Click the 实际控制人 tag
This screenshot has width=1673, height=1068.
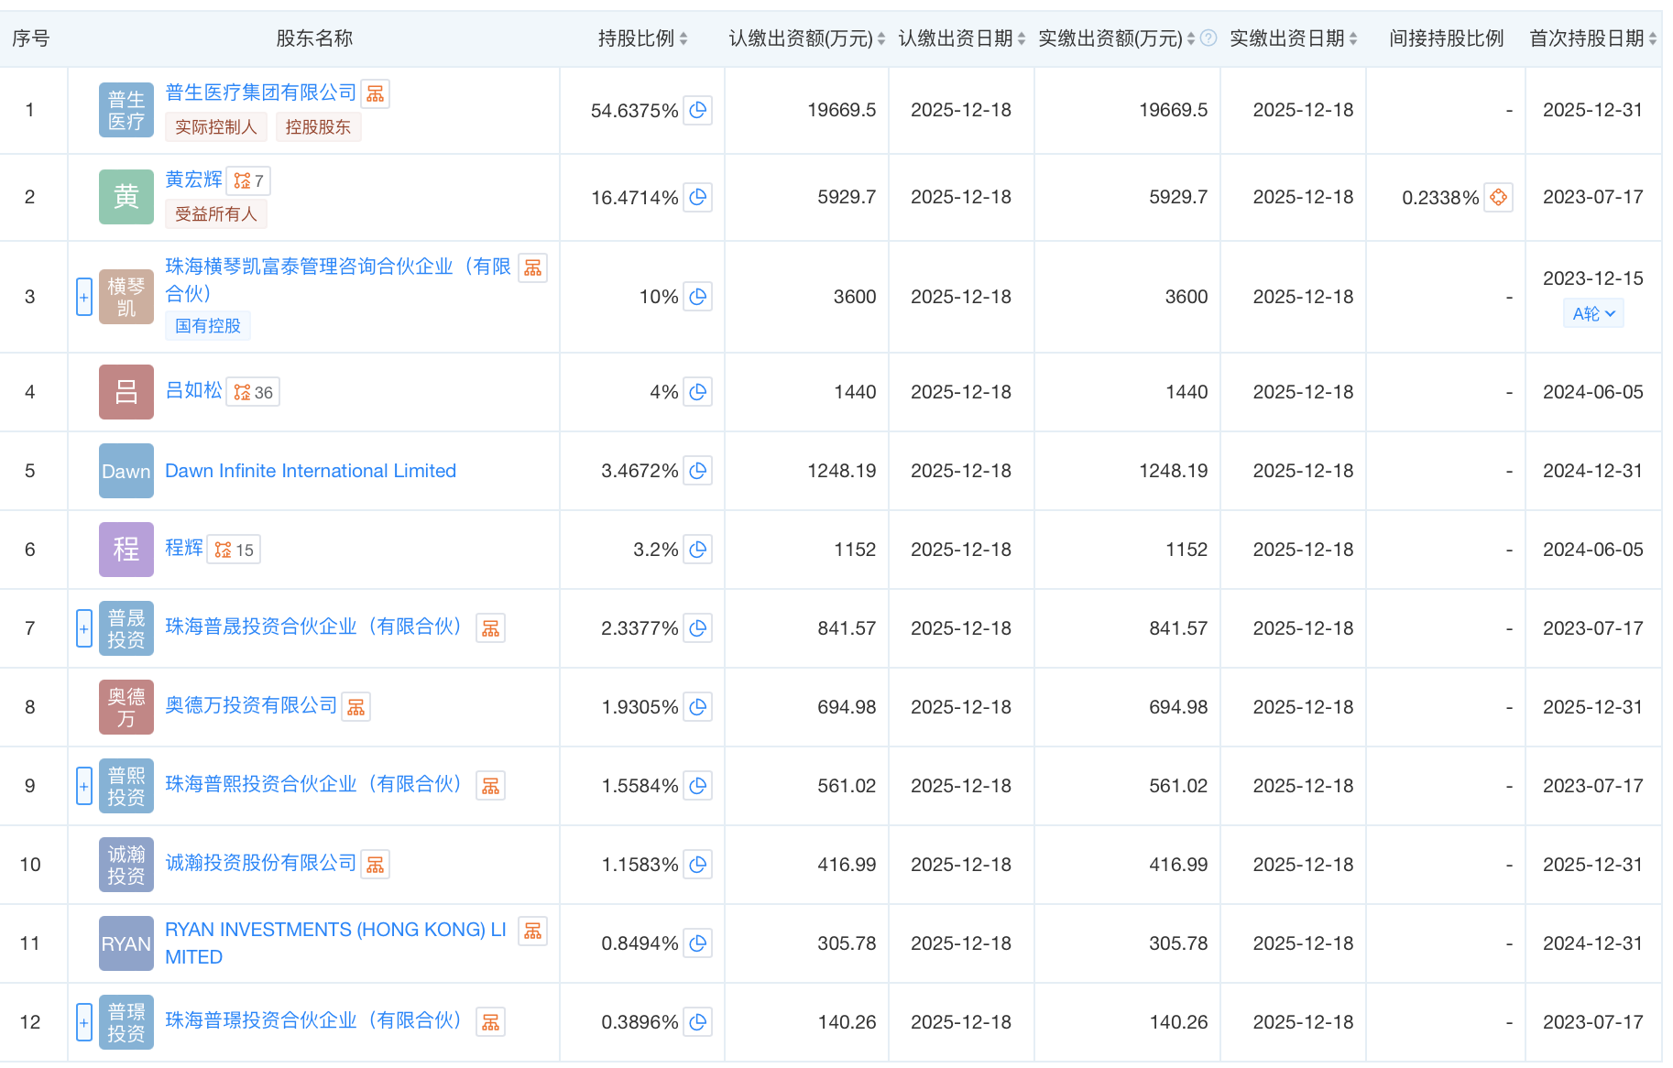[x=216, y=127]
